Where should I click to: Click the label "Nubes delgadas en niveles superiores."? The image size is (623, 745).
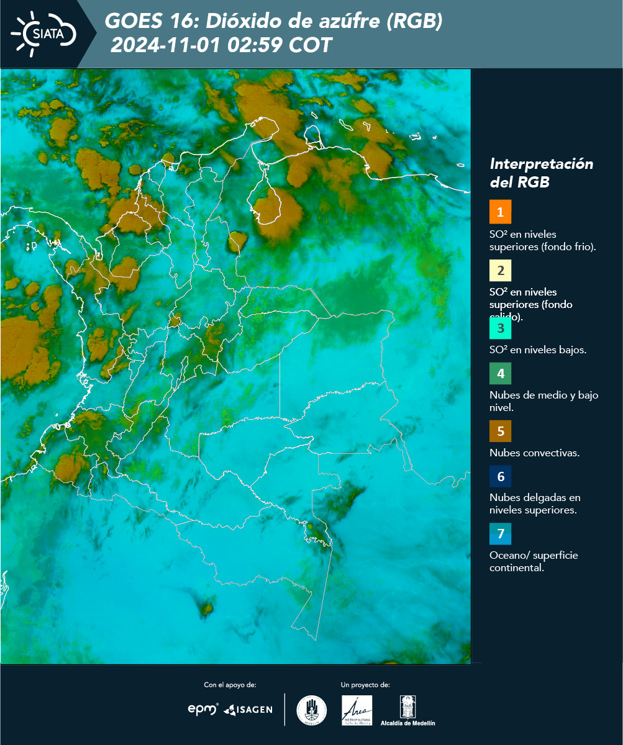(535, 504)
